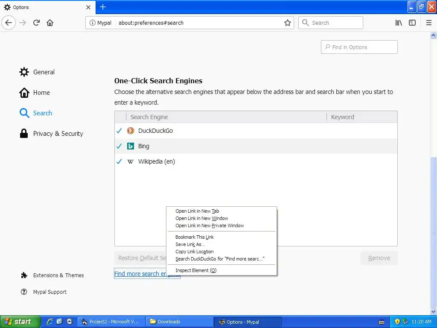Choose Inspect Element (Q)

(x=221, y=270)
